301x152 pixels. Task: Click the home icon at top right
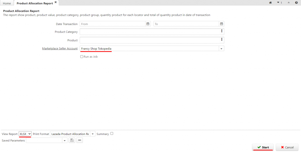point(270,3)
